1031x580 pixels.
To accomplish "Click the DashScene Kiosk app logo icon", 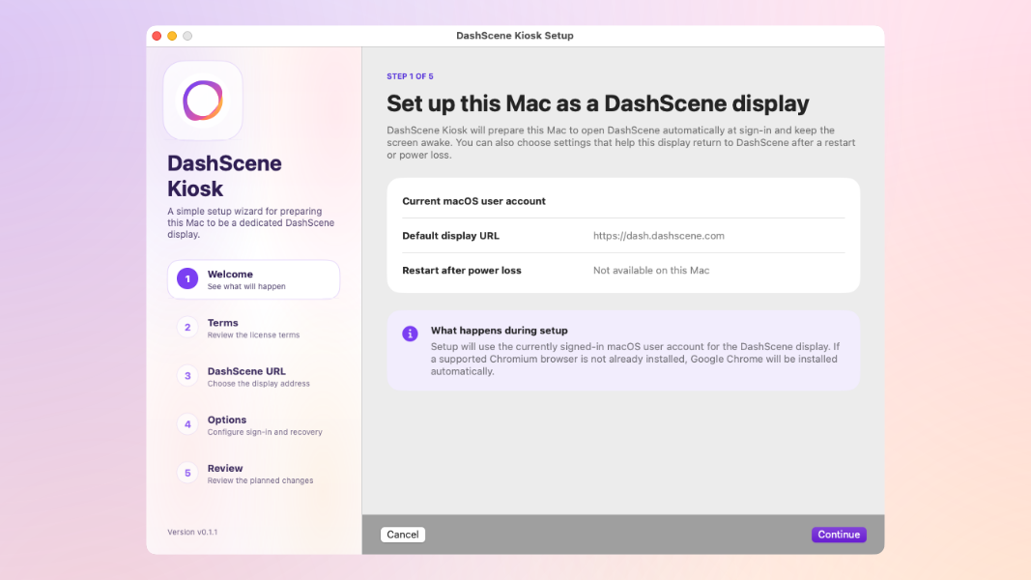I will [203, 101].
